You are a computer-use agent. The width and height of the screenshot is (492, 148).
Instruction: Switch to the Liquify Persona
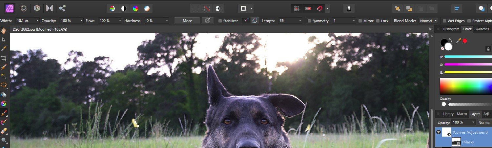[24, 8]
